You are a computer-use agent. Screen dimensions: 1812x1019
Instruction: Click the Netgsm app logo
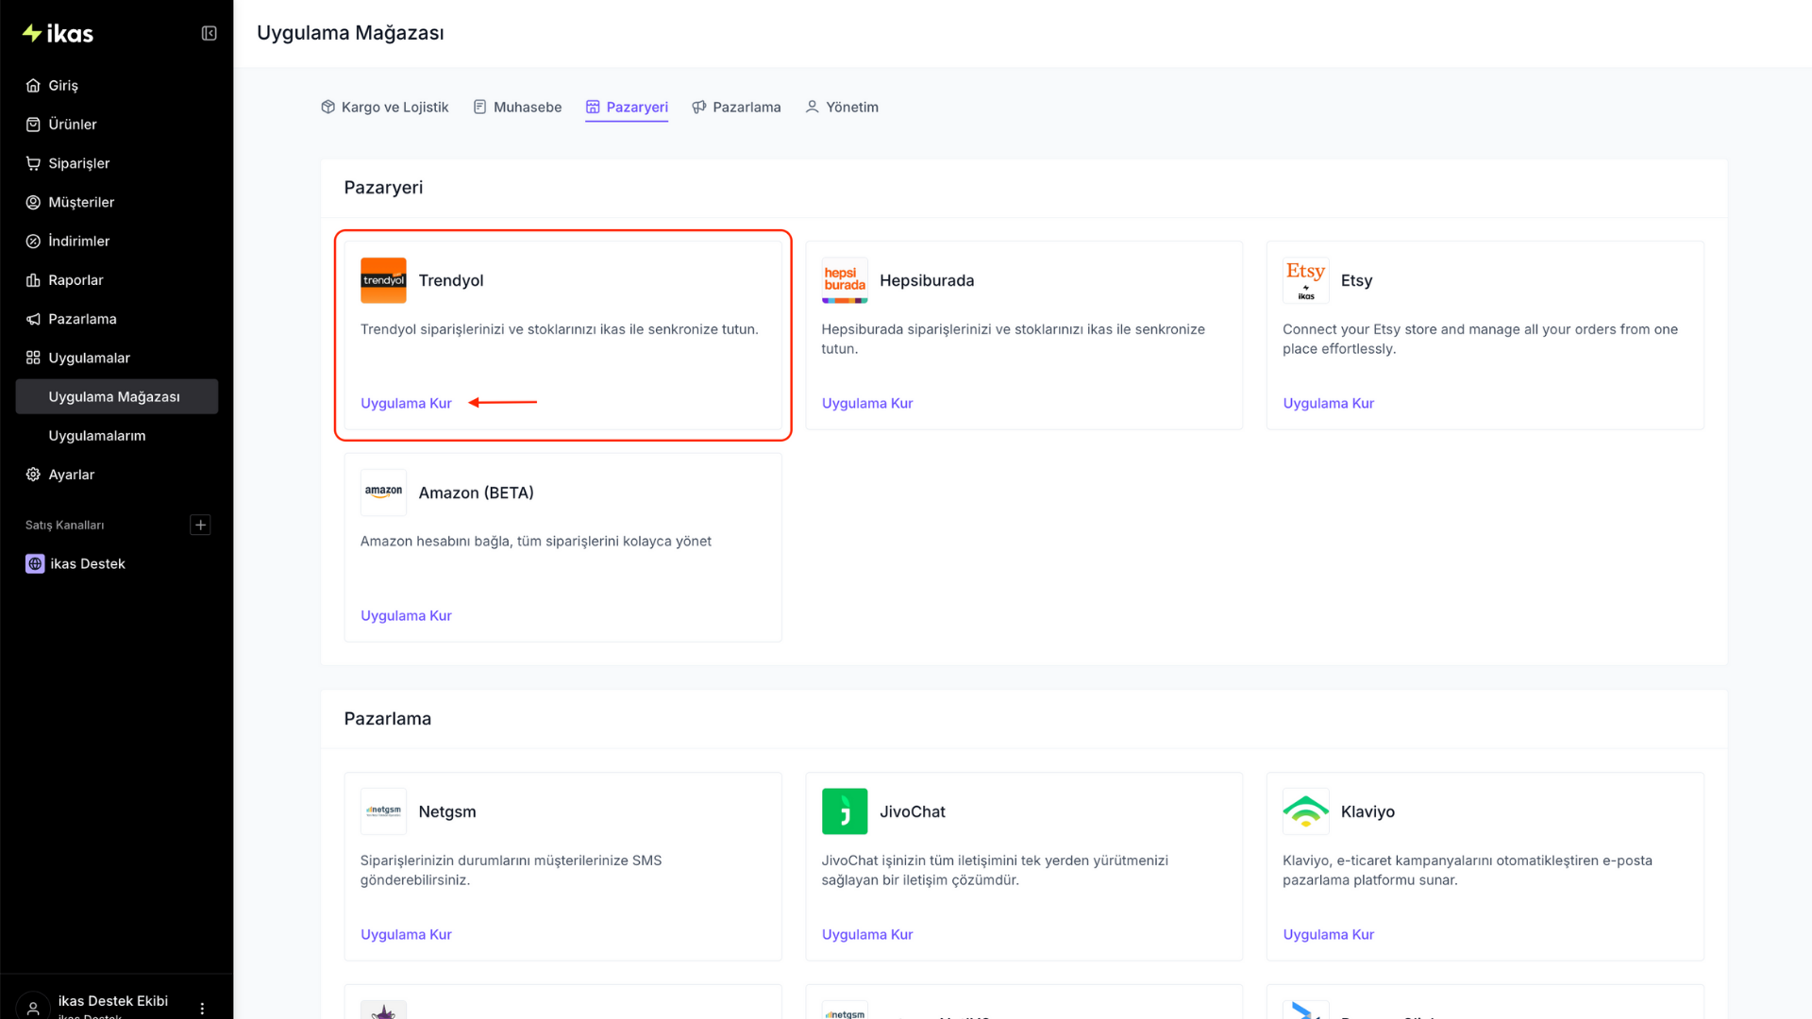383,811
